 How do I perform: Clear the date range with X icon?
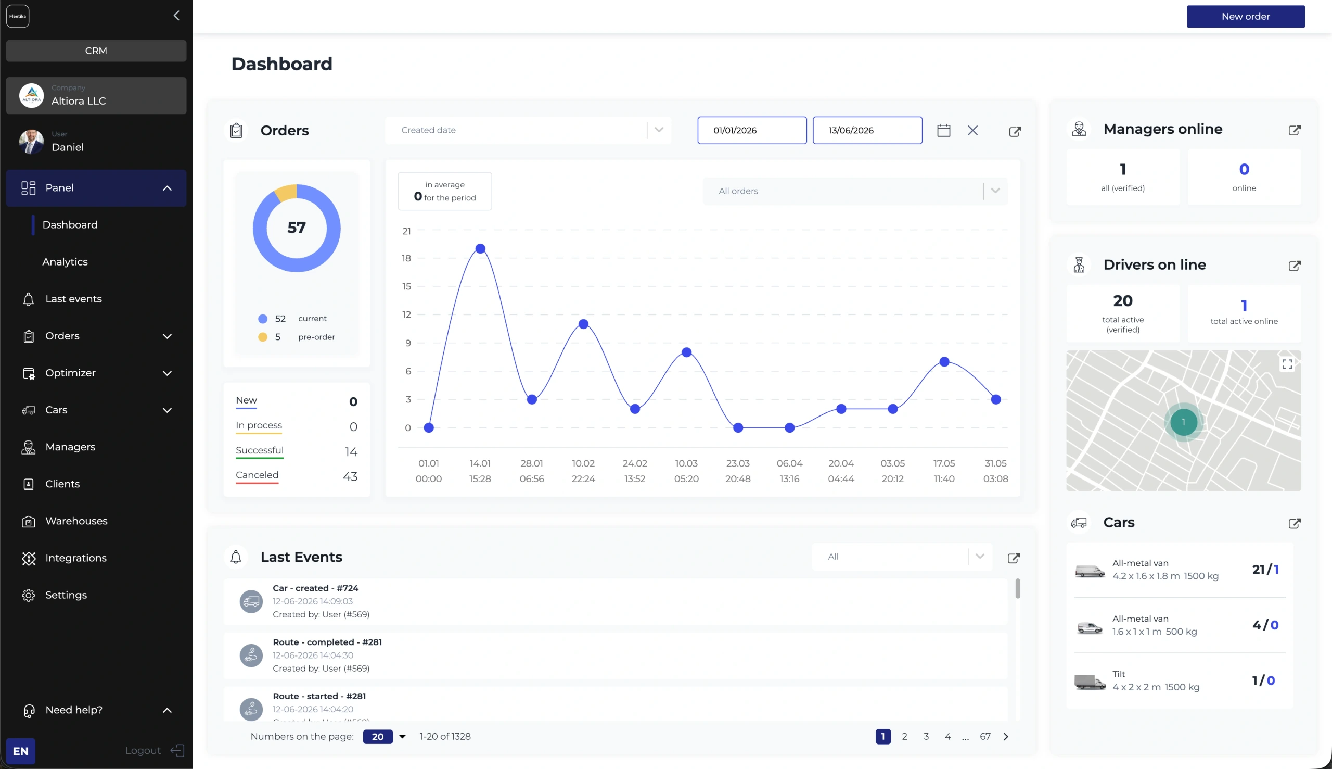pos(972,131)
